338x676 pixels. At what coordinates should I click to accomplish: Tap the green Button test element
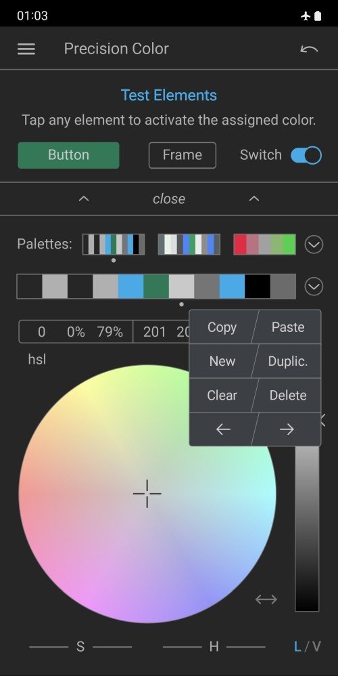point(68,155)
